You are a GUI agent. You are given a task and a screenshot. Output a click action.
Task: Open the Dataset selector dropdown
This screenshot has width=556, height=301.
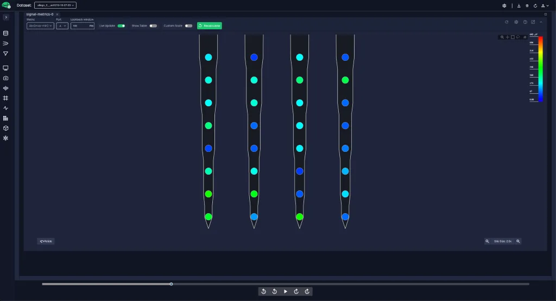coord(55,5)
